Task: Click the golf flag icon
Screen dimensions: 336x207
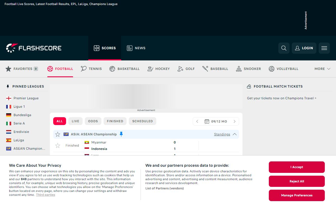Action: click(180, 69)
